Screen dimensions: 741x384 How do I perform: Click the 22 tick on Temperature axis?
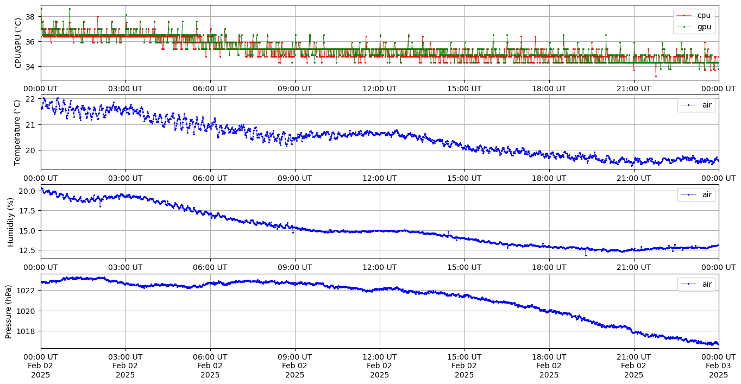pos(30,99)
